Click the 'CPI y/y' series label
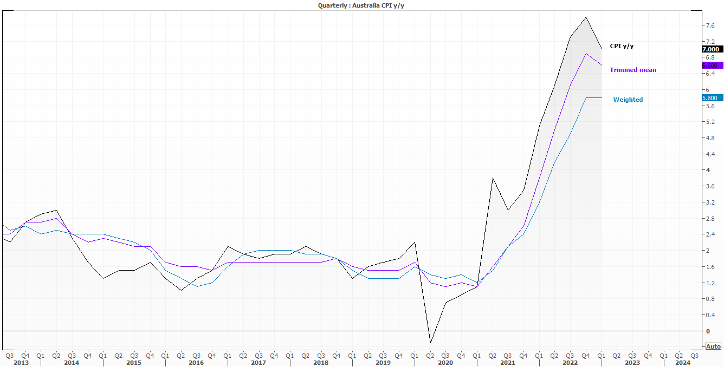Viewport: 724px width, 367px height. pos(622,46)
